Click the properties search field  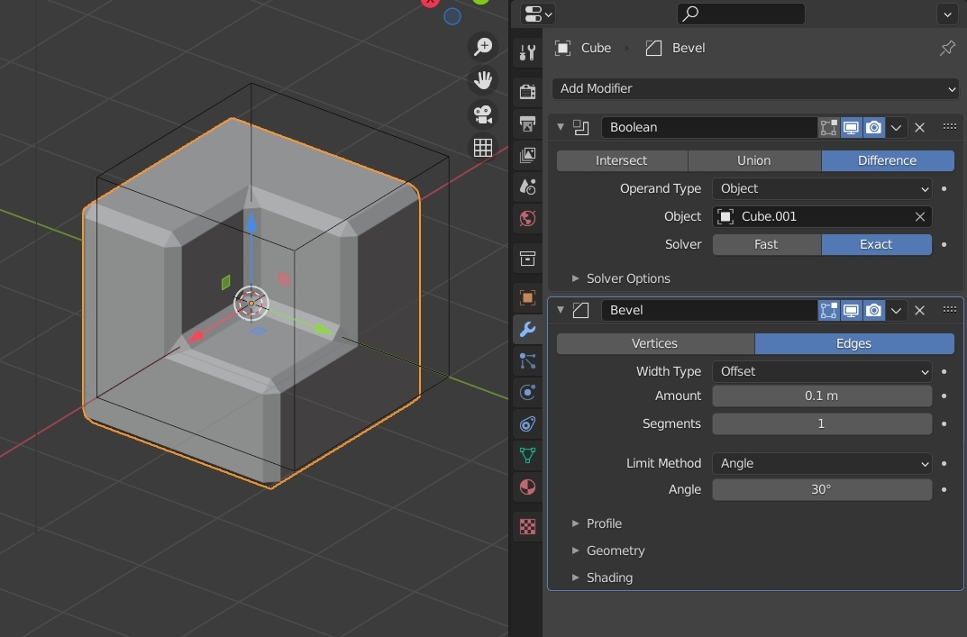click(741, 14)
